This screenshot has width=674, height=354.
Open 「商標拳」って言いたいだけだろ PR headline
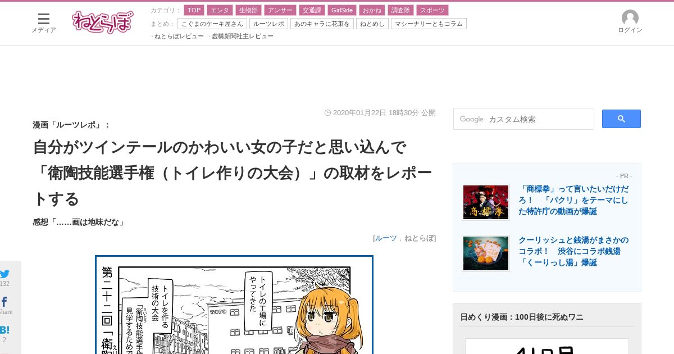tap(573, 200)
